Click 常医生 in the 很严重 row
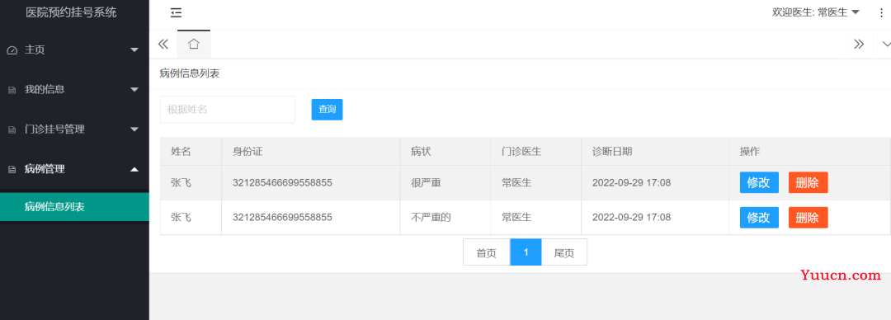 click(x=516, y=183)
